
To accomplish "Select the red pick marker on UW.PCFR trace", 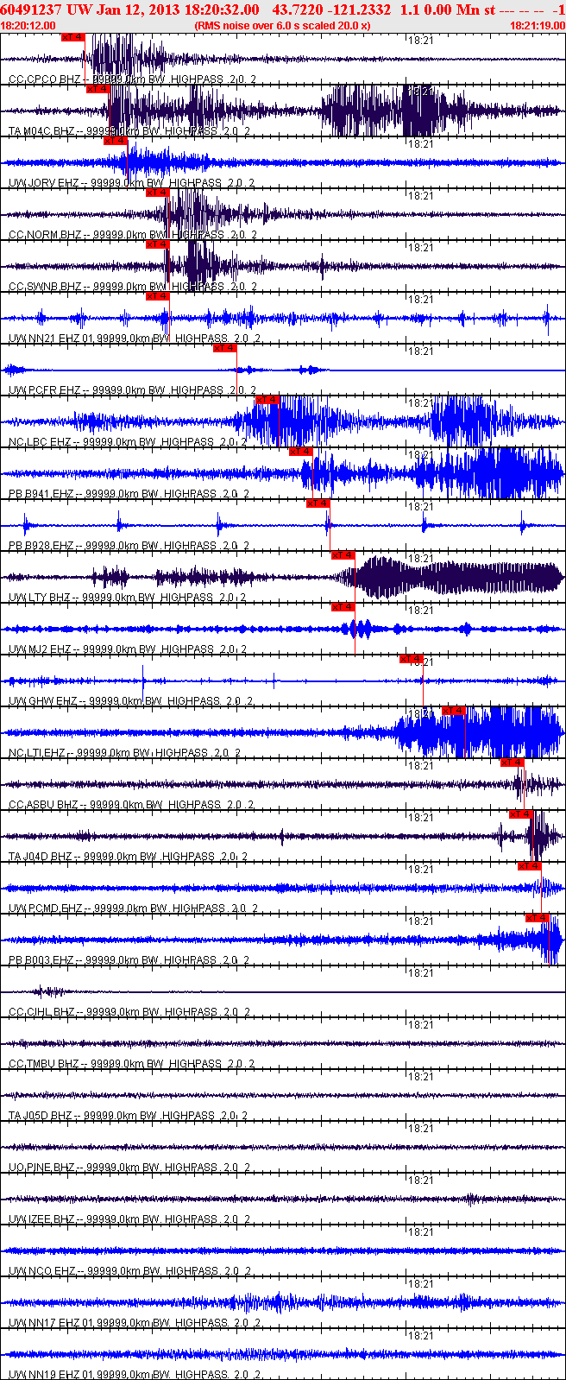I will click(225, 348).
